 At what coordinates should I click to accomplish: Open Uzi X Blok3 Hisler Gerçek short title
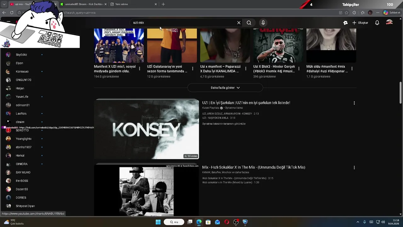(274, 69)
